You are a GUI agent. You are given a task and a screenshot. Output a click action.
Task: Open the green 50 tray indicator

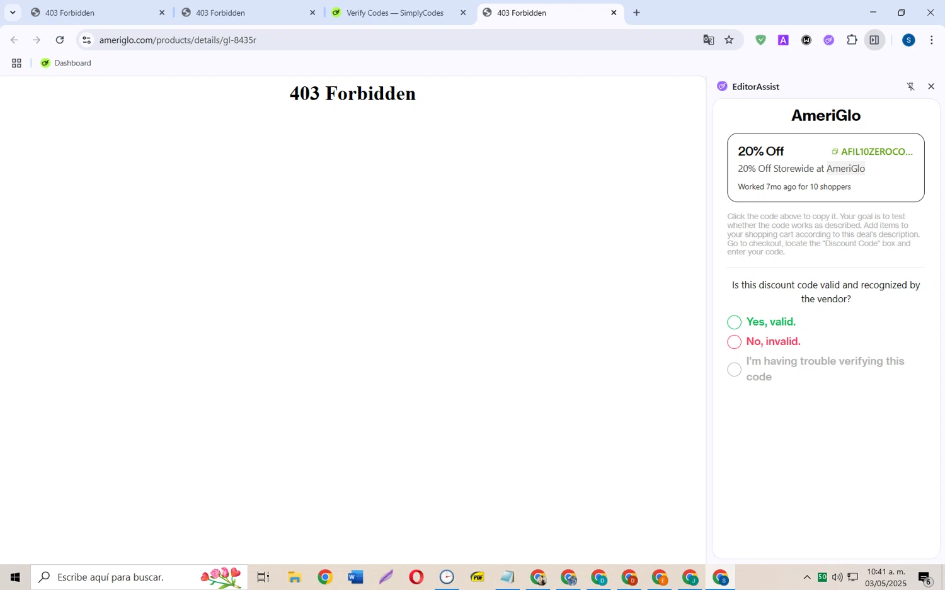(822, 577)
